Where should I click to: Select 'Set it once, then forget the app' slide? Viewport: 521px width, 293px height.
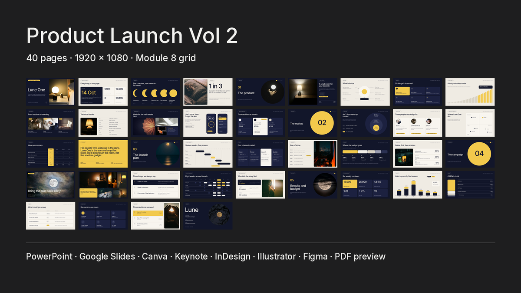click(x=208, y=123)
